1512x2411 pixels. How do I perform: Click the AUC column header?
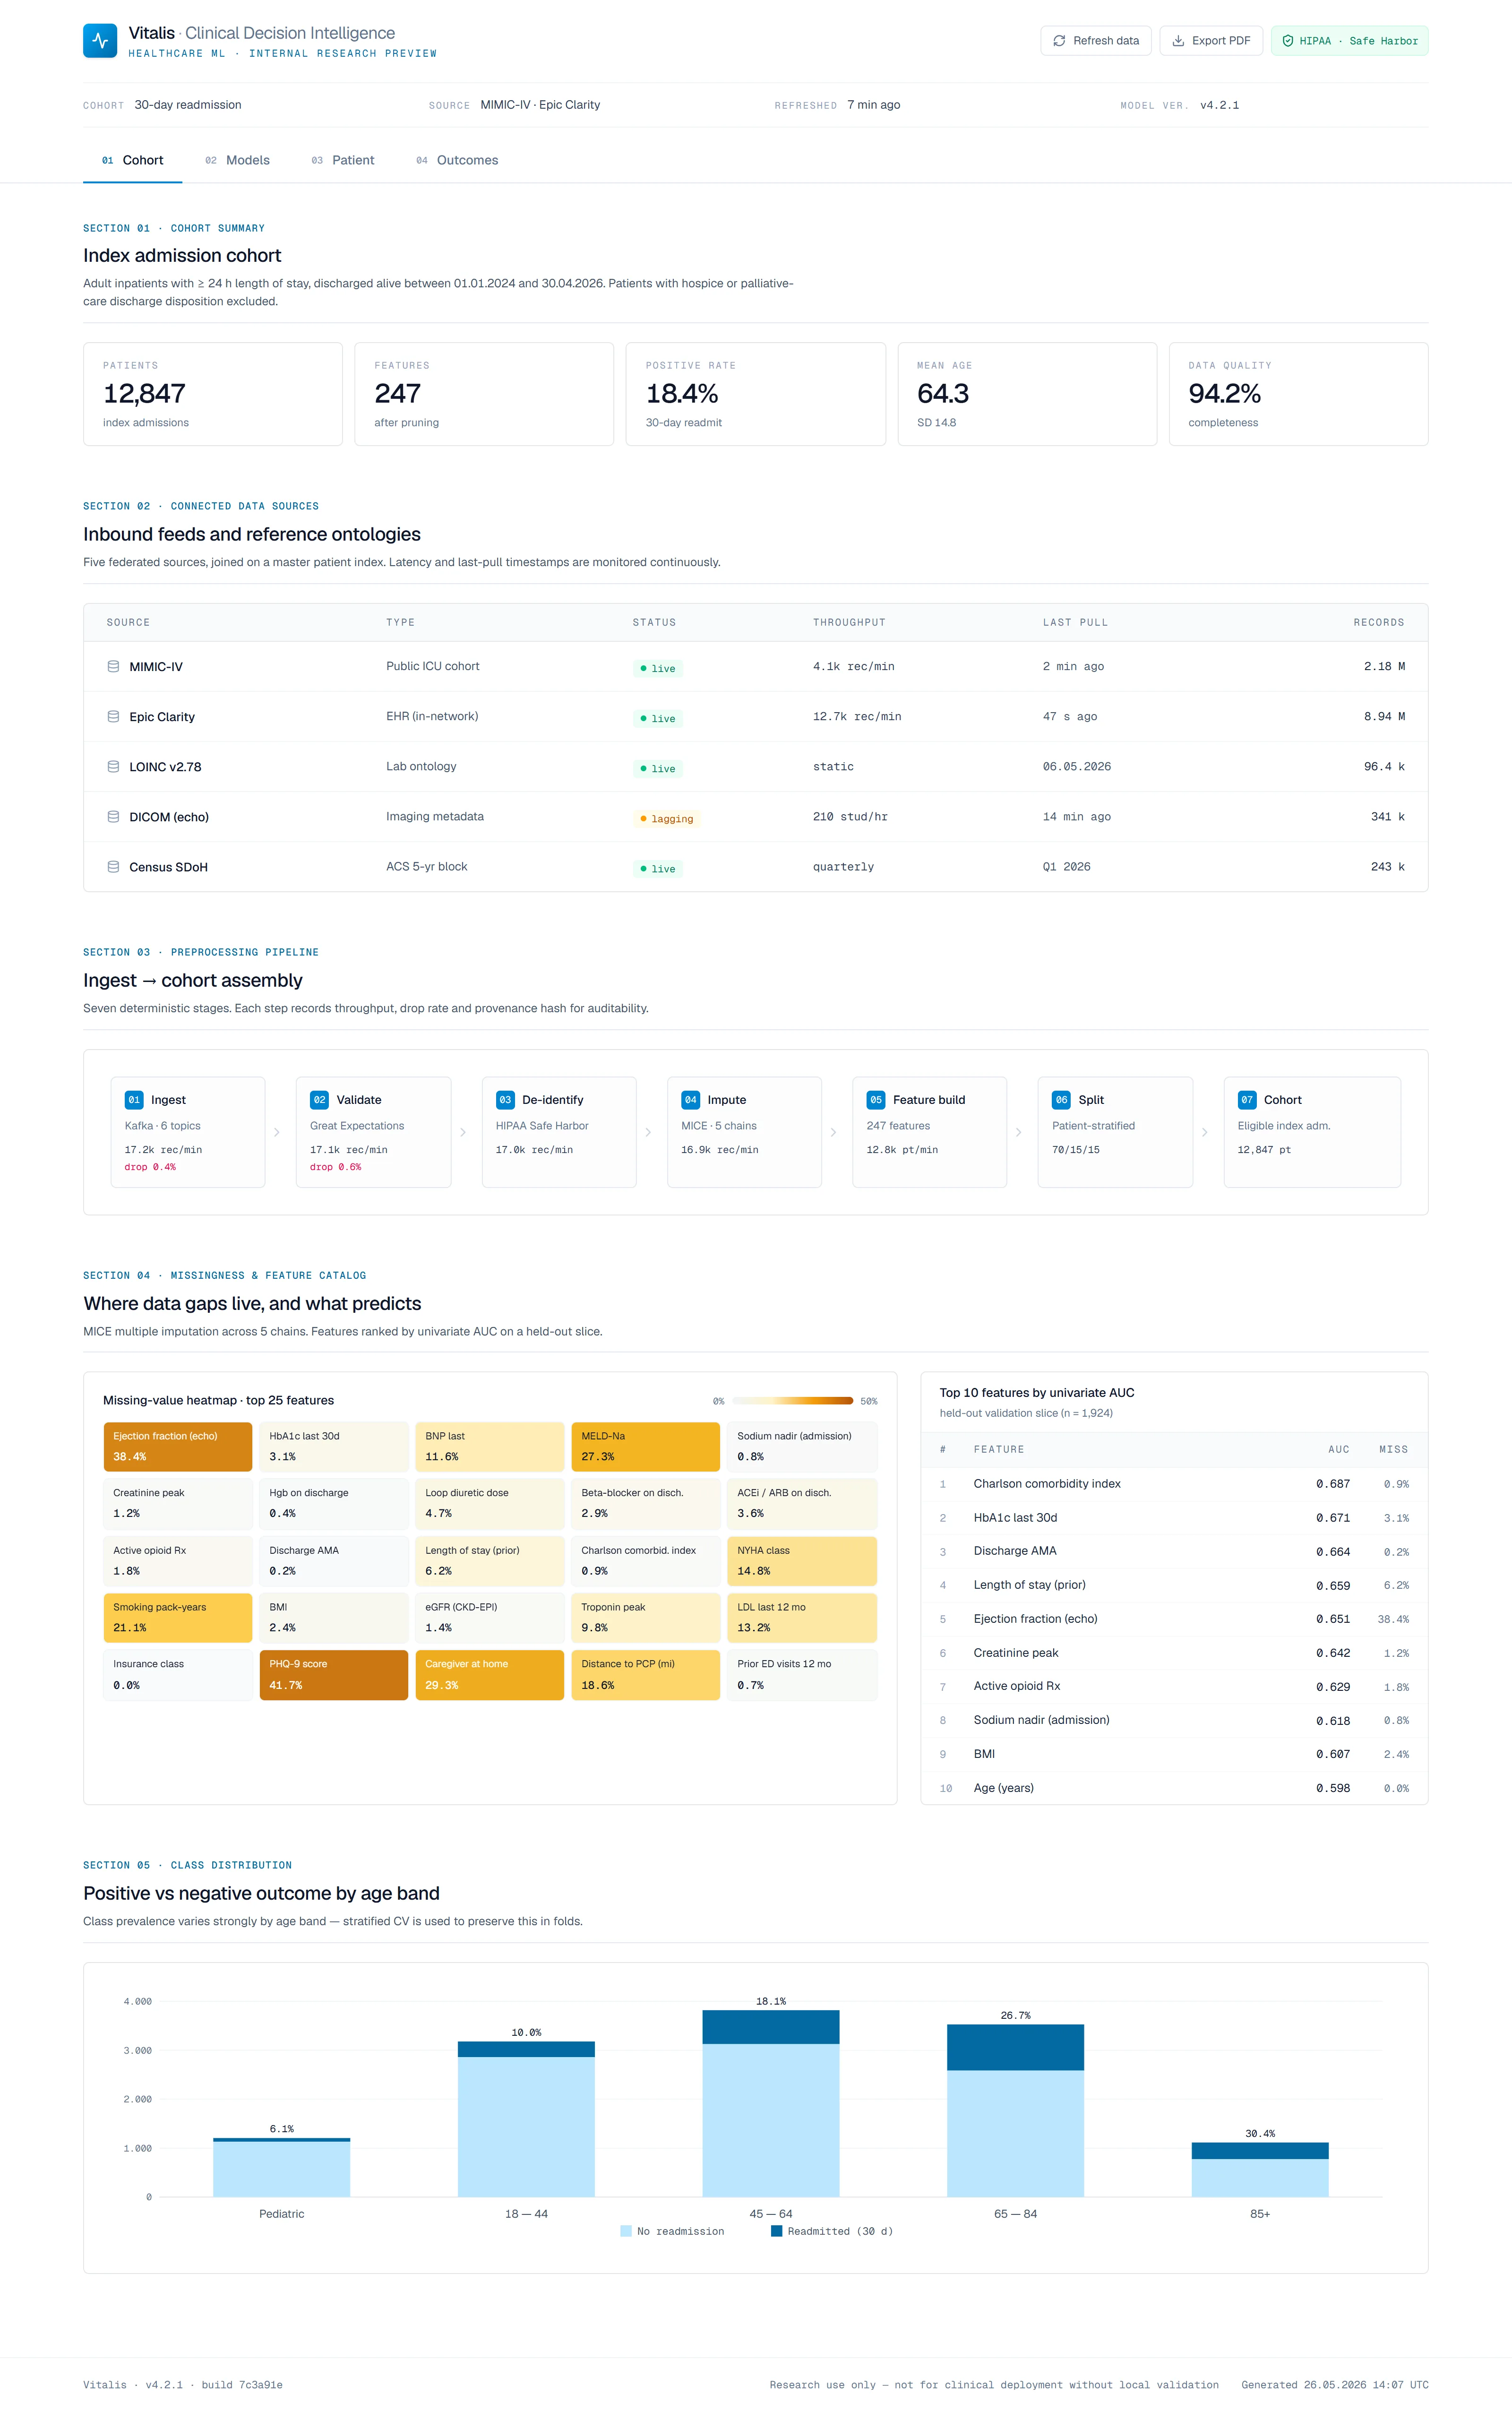[x=1338, y=1449]
